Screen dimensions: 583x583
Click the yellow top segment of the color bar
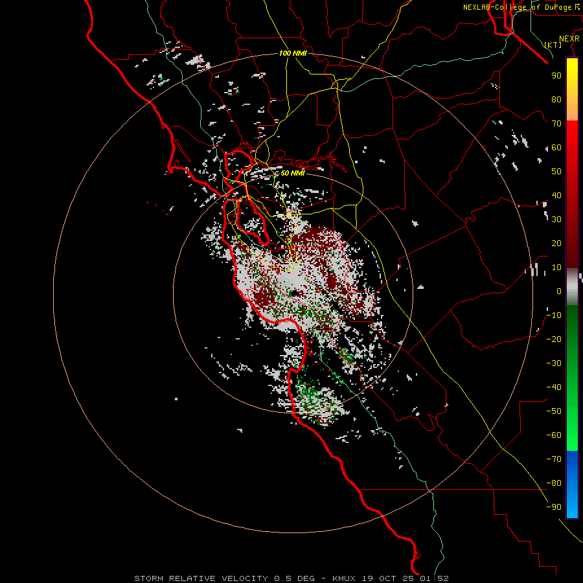(x=572, y=89)
